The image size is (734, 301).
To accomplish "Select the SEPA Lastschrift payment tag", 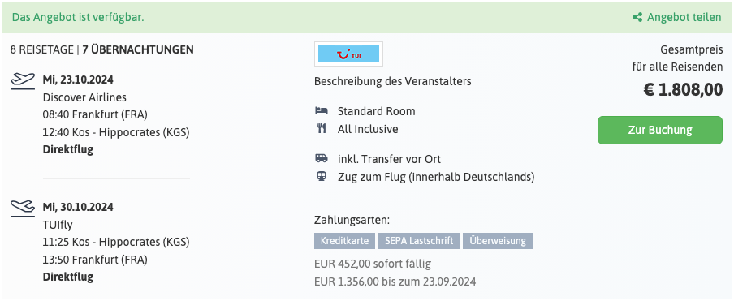I will [x=419, y=241].
